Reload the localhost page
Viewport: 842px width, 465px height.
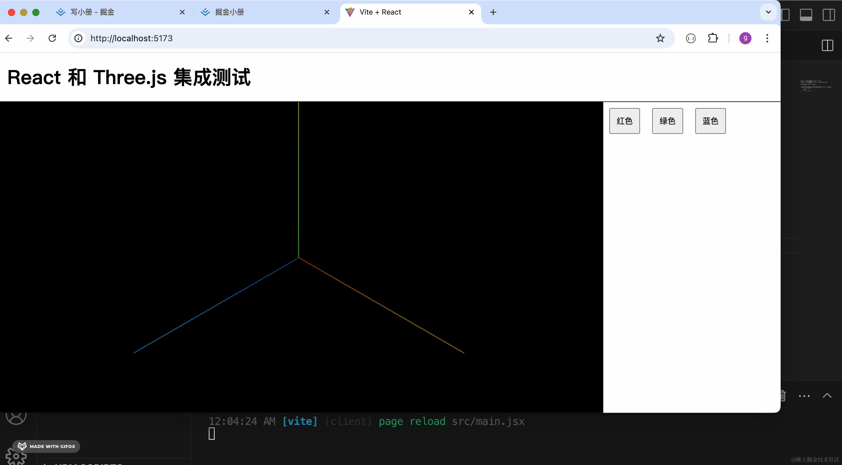52,38
